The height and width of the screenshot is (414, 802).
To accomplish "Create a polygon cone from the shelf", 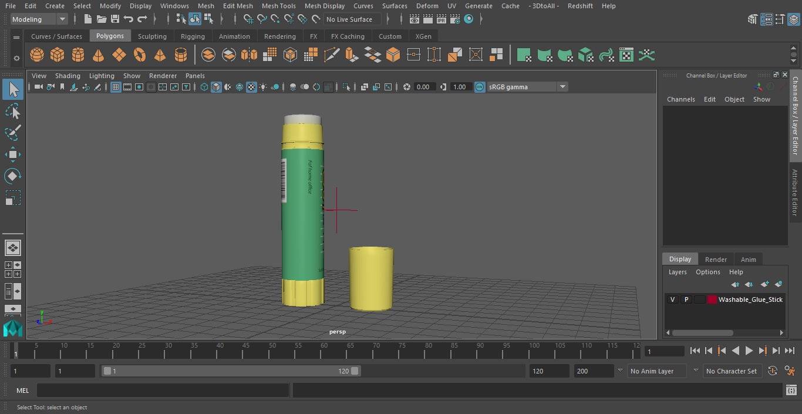I will pos(99,55).
